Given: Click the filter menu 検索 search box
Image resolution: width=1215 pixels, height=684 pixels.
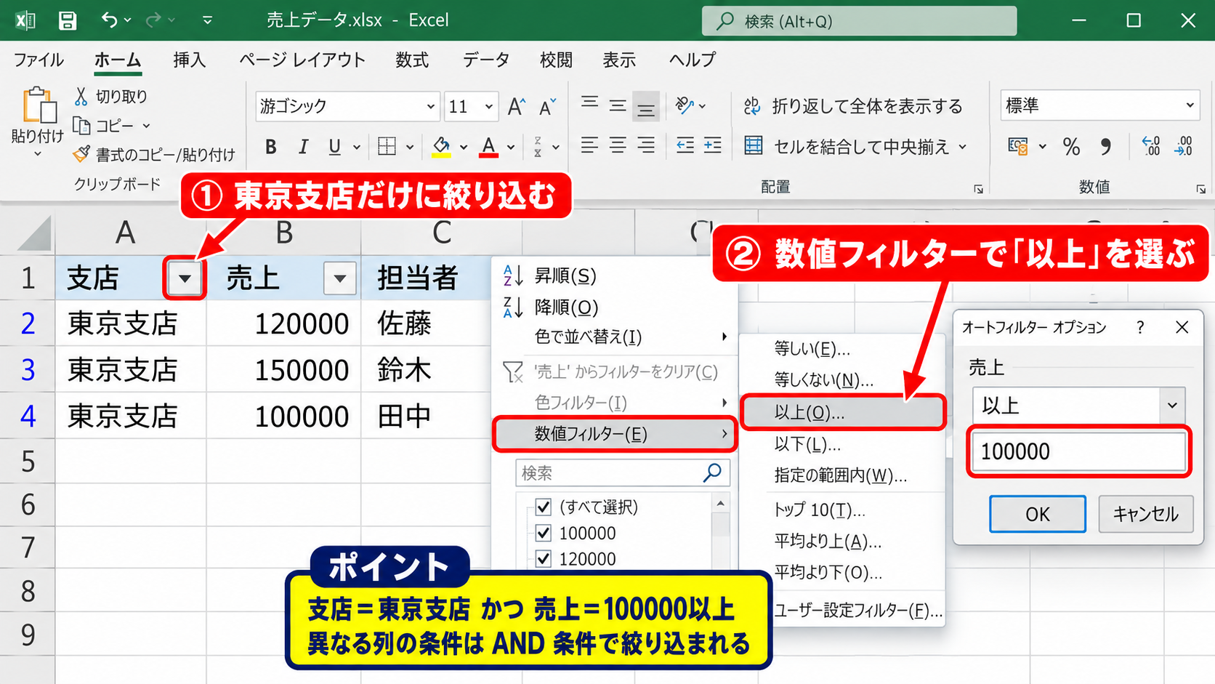Looking at the screenshot, I should coord(623,472).
